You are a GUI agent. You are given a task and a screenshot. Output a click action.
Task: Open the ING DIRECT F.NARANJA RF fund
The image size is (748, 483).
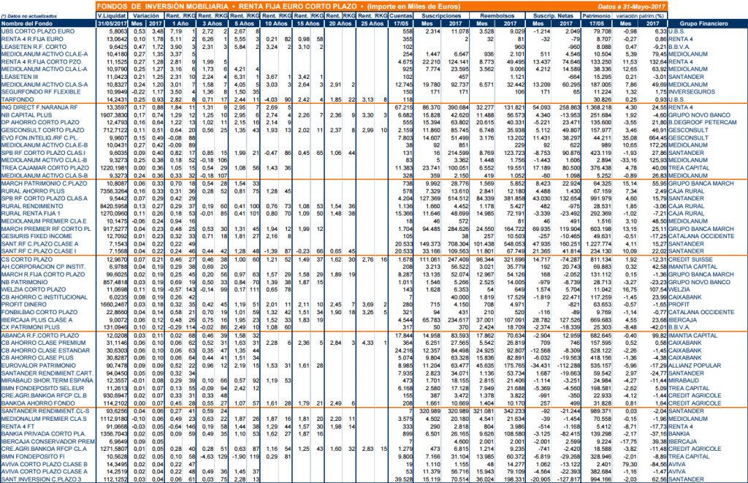(x=39, y=107)
